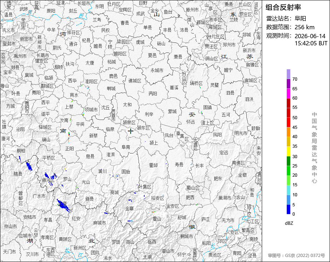The height and width of the screenshot is (262, 330).
Task: Click the 灵璧 county label
Action: [x=214, y=85]
